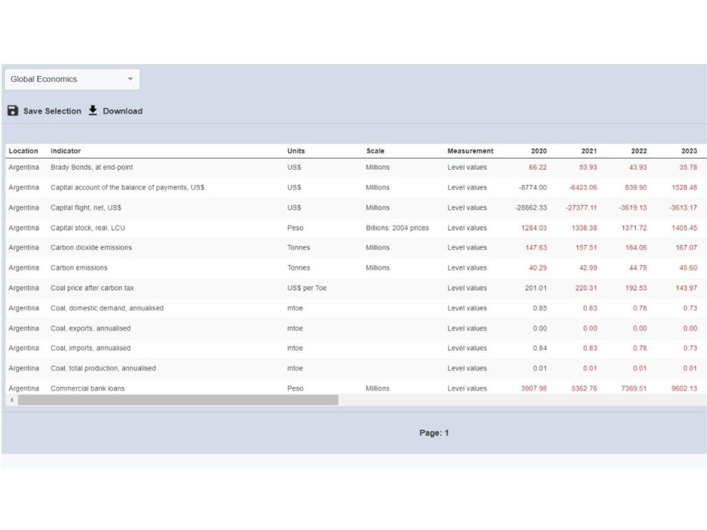Click the Save Selection label
The height and width of the screenshot is (530, 707).
52,111
